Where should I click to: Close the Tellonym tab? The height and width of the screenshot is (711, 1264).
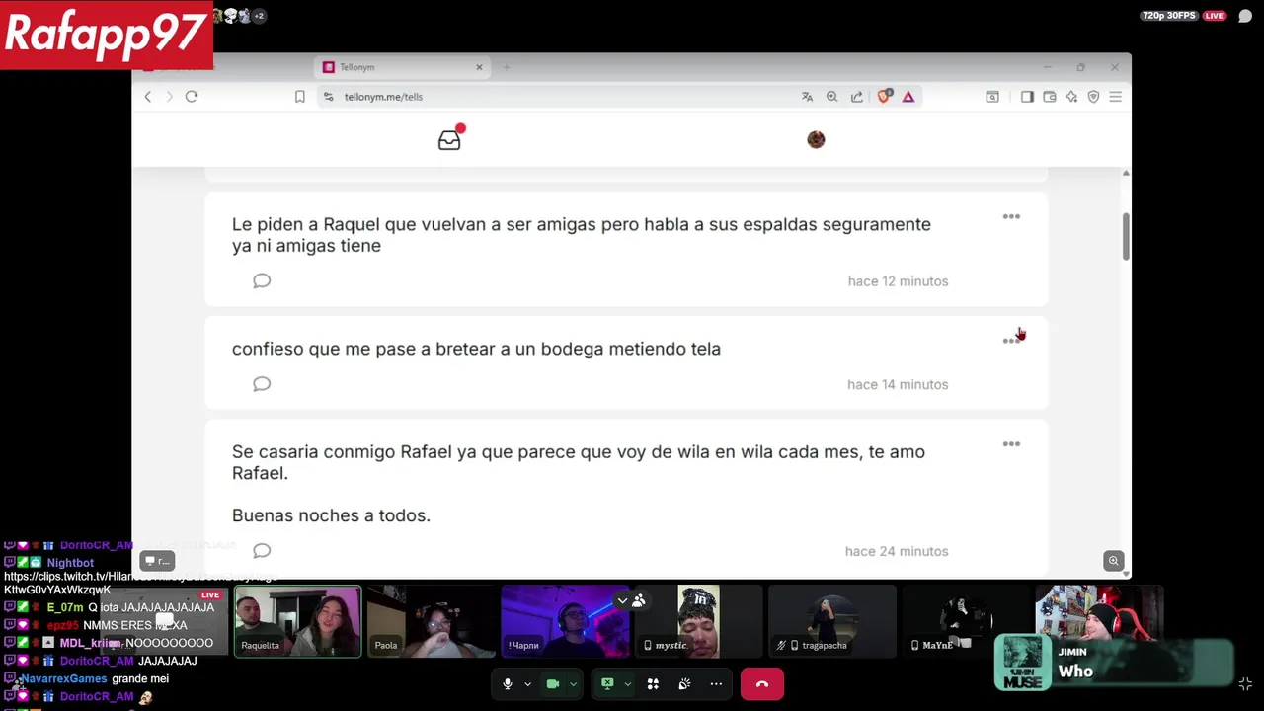pos(479,67)
